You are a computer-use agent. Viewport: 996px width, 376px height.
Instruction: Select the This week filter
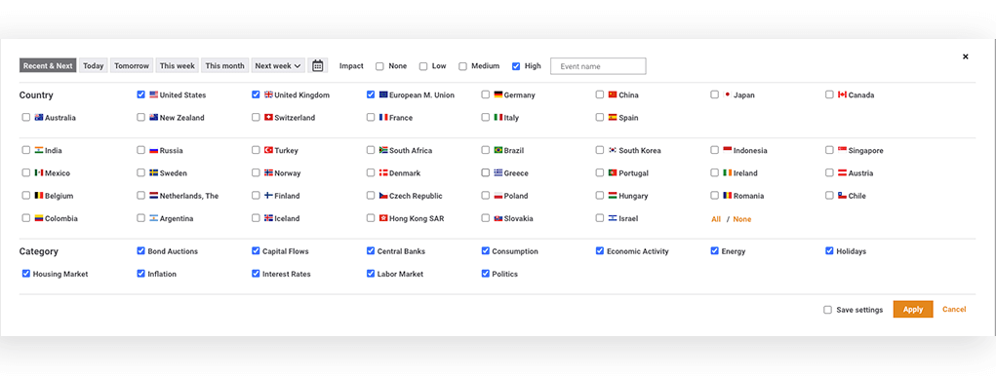click(178, 65)
